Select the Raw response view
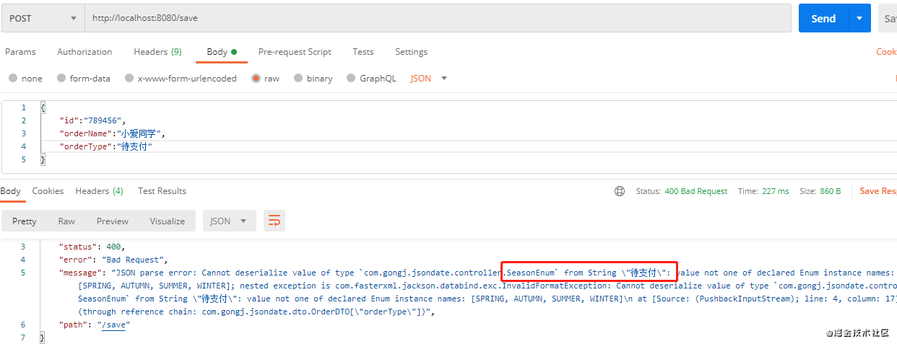Screen dimensions: 897x344 (x=66, y=221)
